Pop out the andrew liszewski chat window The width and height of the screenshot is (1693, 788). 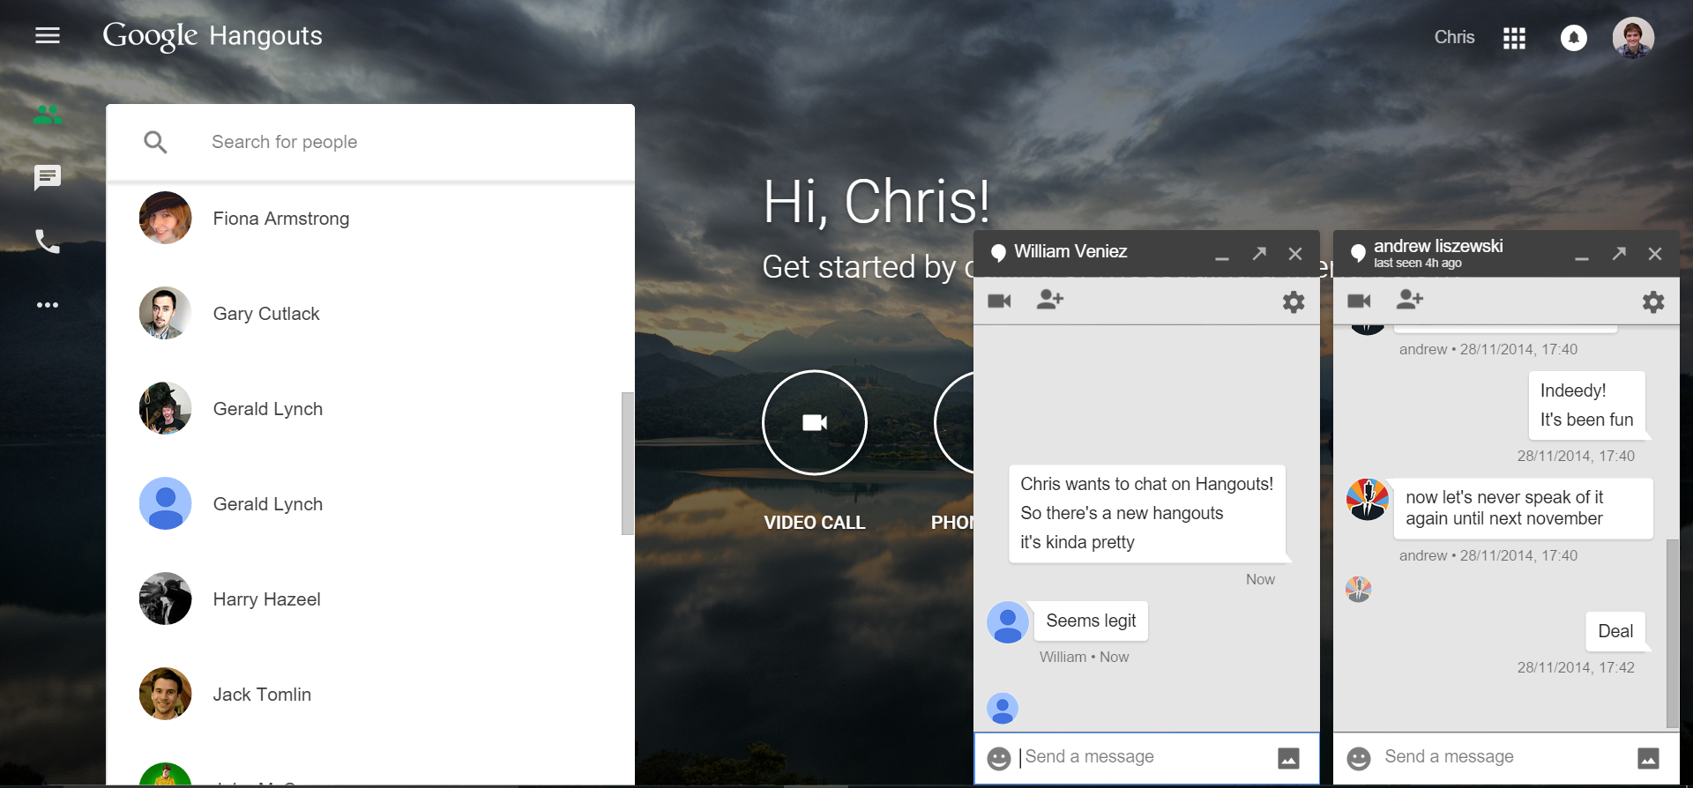coord(1619,254)
